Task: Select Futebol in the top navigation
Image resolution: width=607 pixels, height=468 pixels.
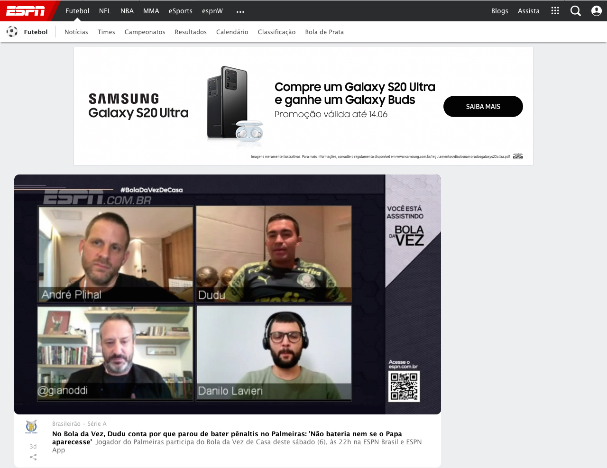Action: (x=77, y=11)
